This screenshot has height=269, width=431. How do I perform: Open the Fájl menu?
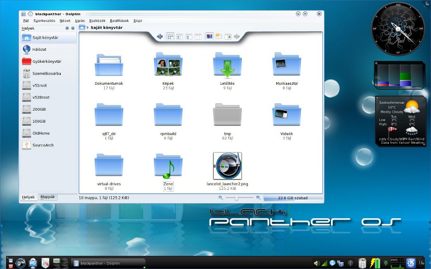(26, 21)
